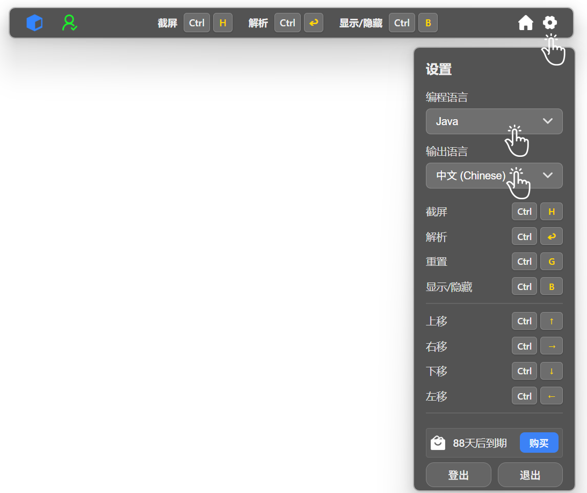The width and height of the screenshot is (587, 493).
Task: Click the left arrow key for 左移
Action: [x=552, y=396]
